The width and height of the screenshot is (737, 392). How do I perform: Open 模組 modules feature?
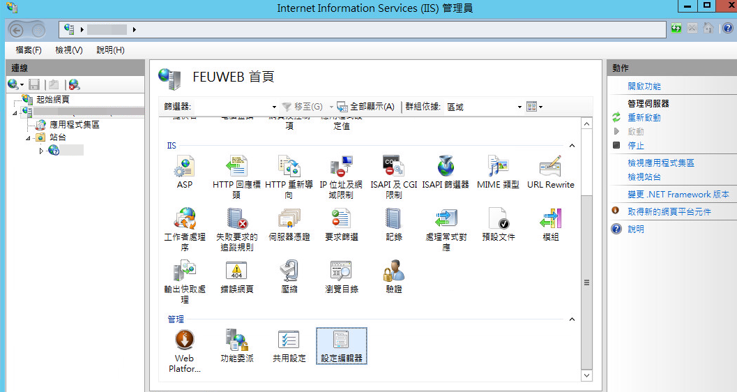[x=550, y=224]
